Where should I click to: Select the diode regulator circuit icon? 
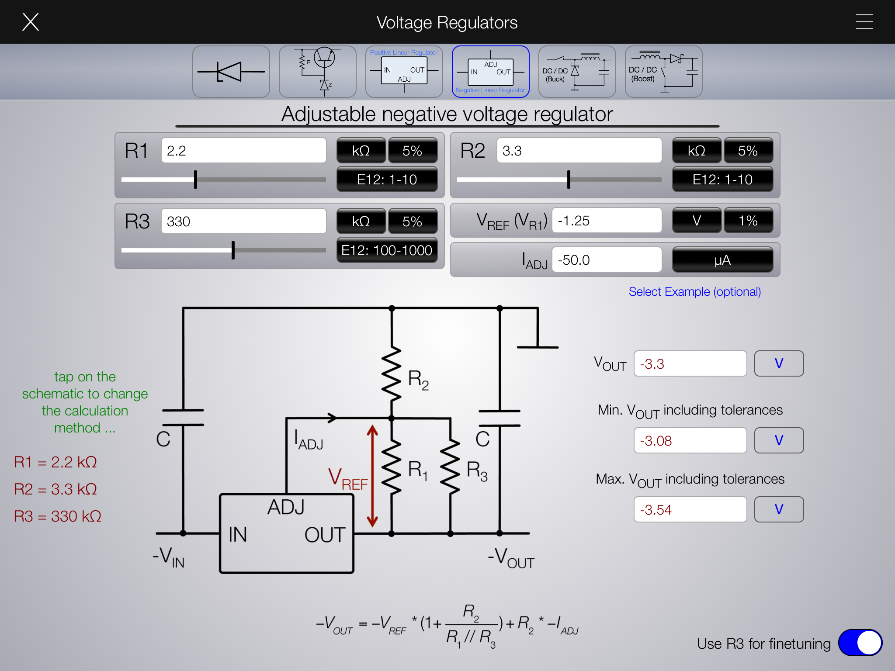[231, 72]
